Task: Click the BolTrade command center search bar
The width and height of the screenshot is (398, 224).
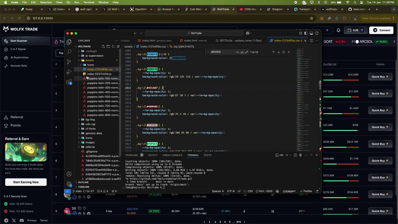Action: pyautogui.click(x=194, y=33)
